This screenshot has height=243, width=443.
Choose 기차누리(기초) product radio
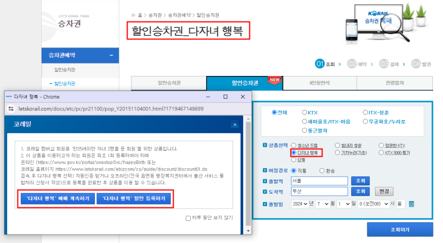337,153
